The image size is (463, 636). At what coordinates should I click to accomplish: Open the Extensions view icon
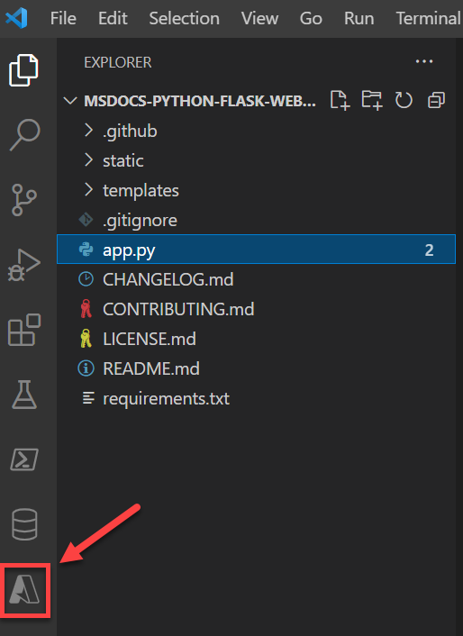pos(24,330)
